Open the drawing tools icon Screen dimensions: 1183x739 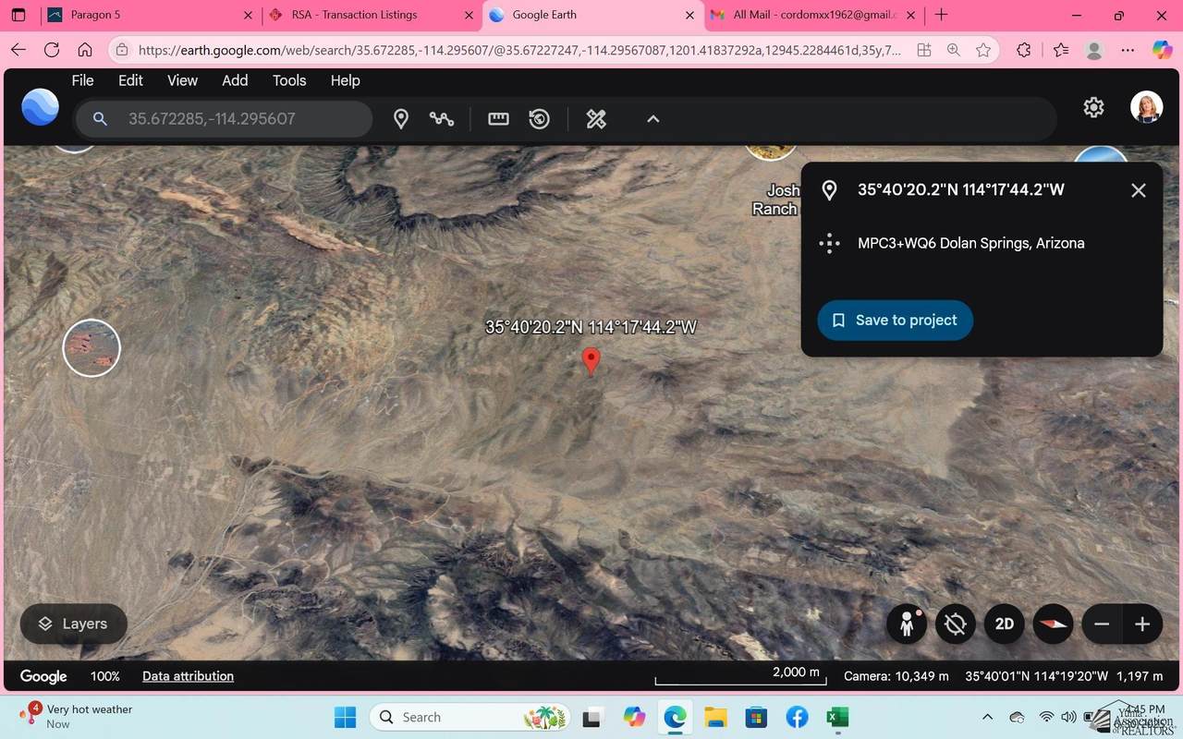point(595,118)
